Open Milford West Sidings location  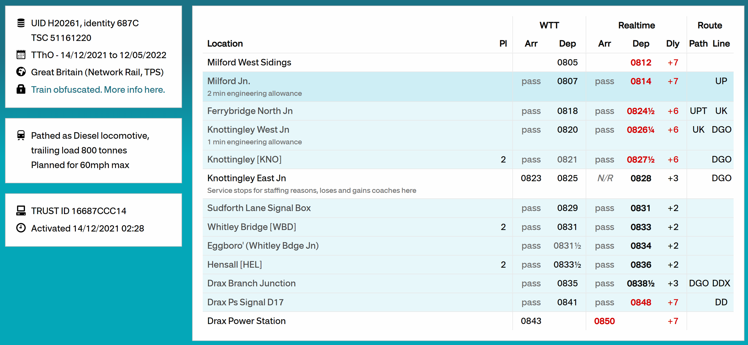[249, 62]
